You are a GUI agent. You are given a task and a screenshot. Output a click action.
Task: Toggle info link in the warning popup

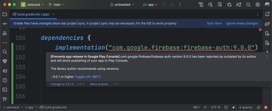[87, 77]
